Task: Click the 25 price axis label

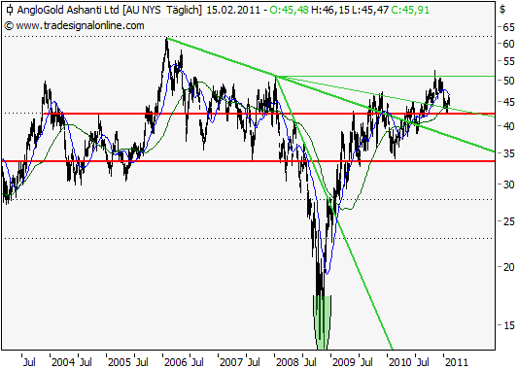Action: click(x=508, y=221)
